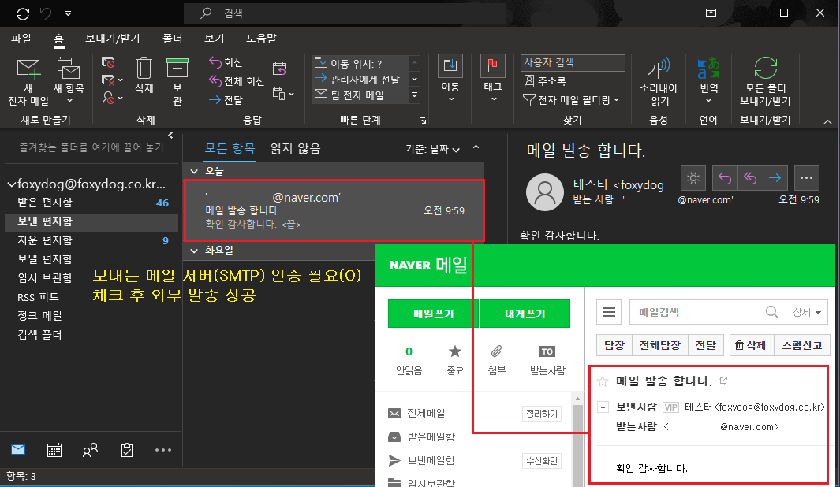Image resolution: width=840 pixels, height=487 pixels.
Task: Click the 사용자 검색 input field
Action: click(x=573, y=62)
